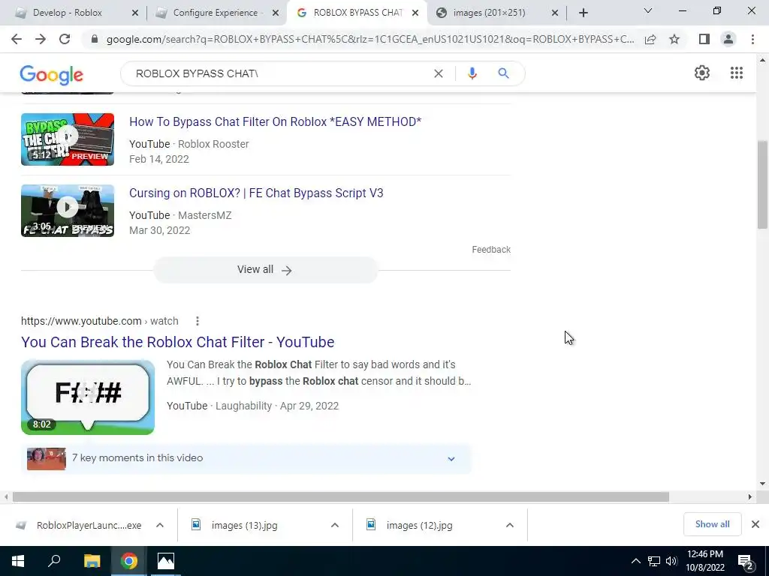Click the blue magnifier search icon

pos(503,73)
